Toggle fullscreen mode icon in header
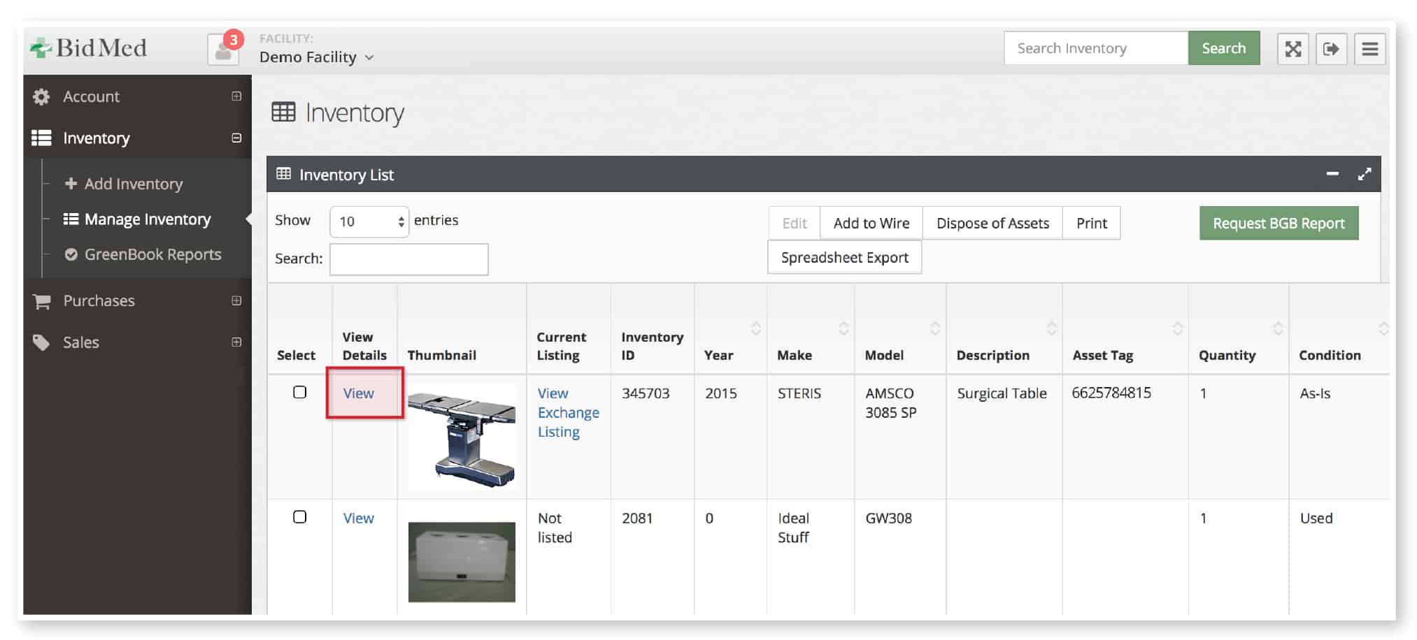This screenshot has height=640, width=1417. (x=1293, y=49)
